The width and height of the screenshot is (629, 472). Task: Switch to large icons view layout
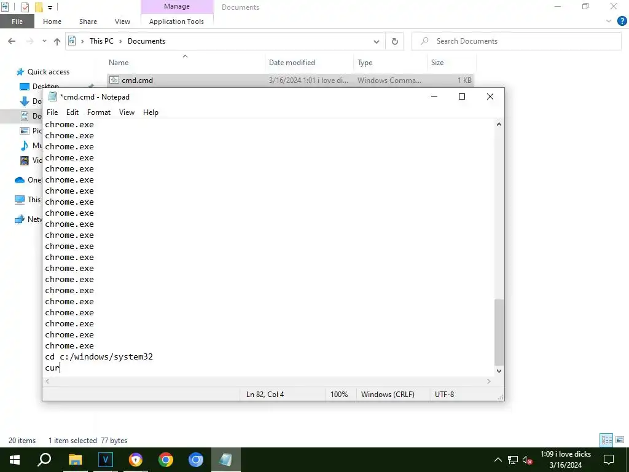620,440
